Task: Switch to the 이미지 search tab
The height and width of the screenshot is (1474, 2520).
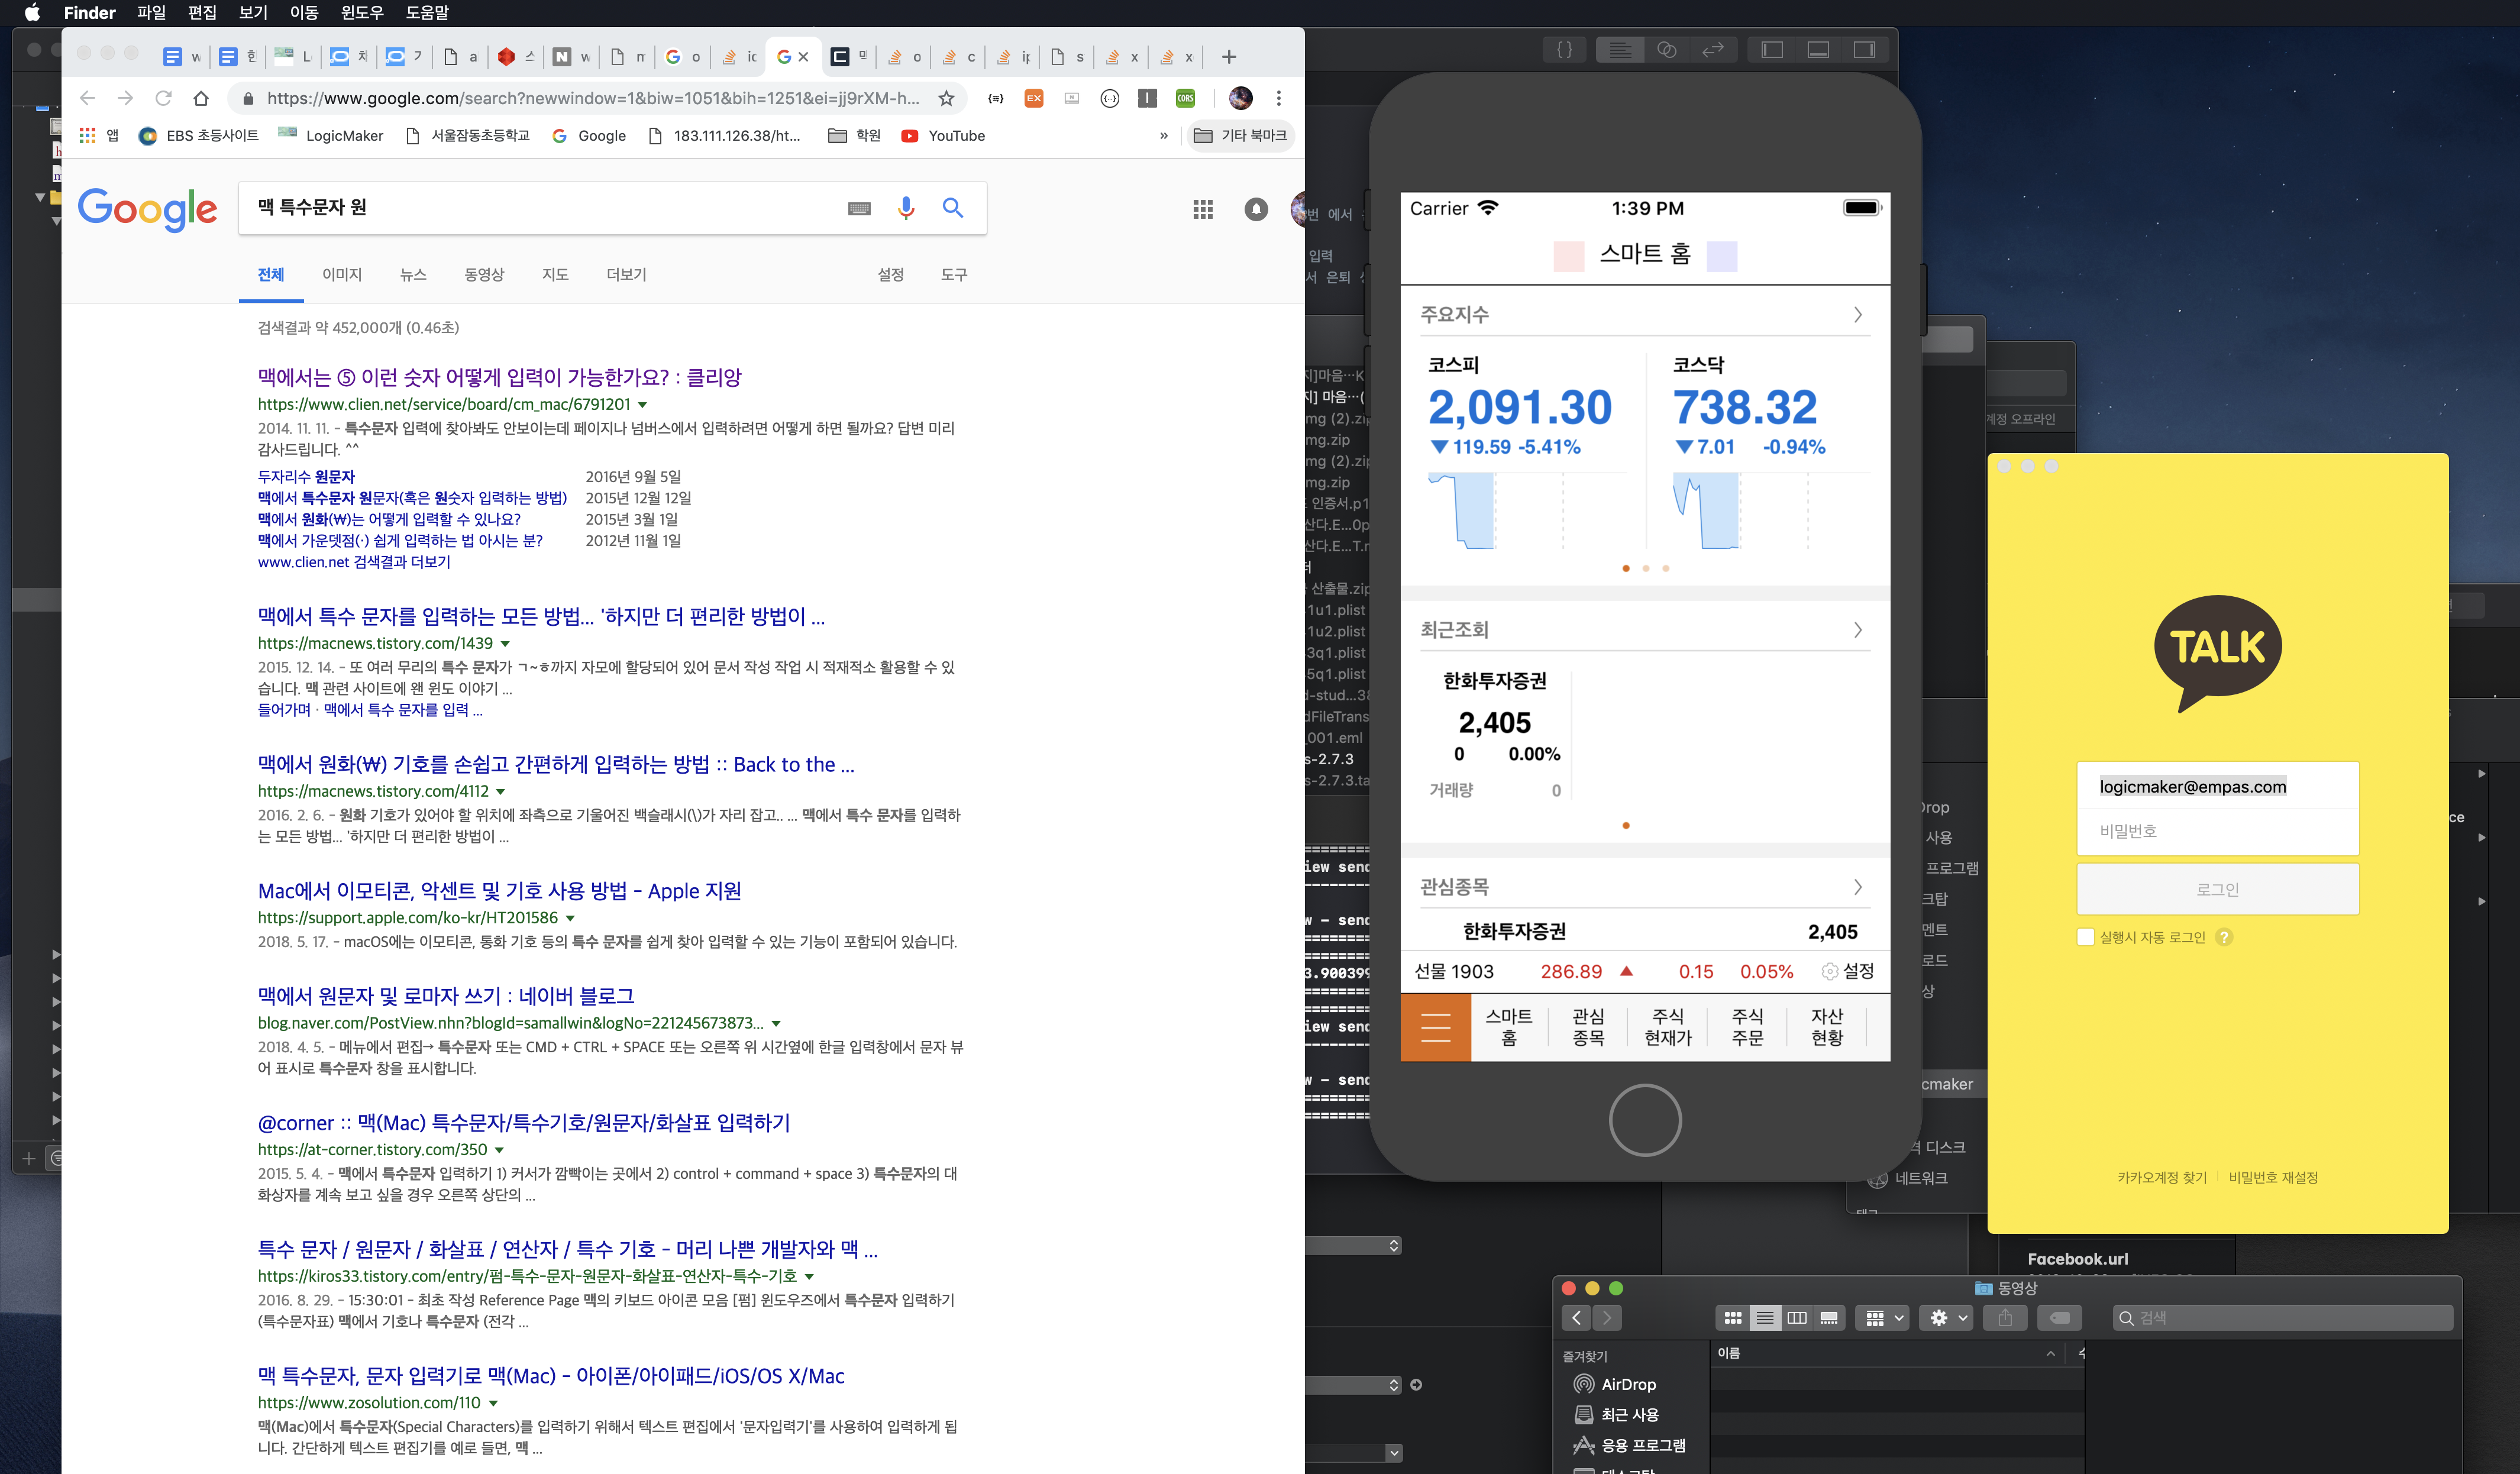Action: point(342,274)
